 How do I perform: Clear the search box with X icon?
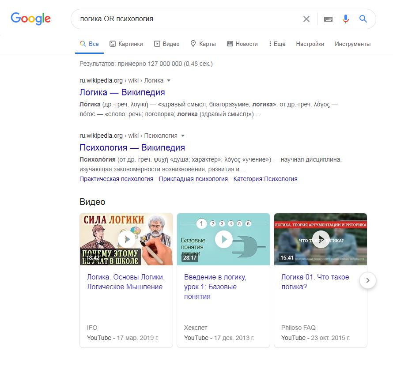[306, 19]
